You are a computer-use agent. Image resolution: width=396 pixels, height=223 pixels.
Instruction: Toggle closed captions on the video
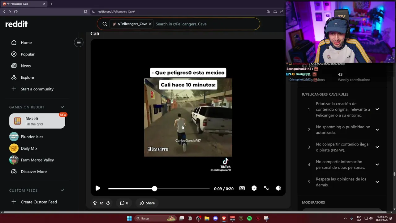coord(242,188)
